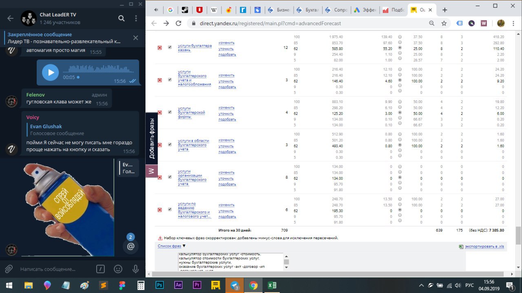
Task: Click the attach file paperclip icon
Action: (9, 269)
